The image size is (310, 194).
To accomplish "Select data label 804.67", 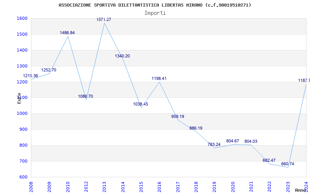I will pos(232,141).
